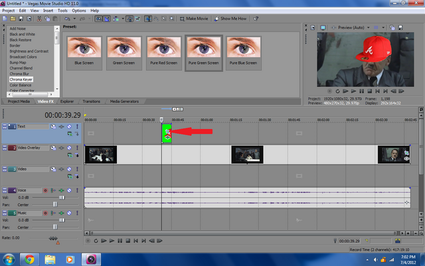This screenshot has width=425, height=266.
Task: Open a project with the folder icon
Action: 13,19
